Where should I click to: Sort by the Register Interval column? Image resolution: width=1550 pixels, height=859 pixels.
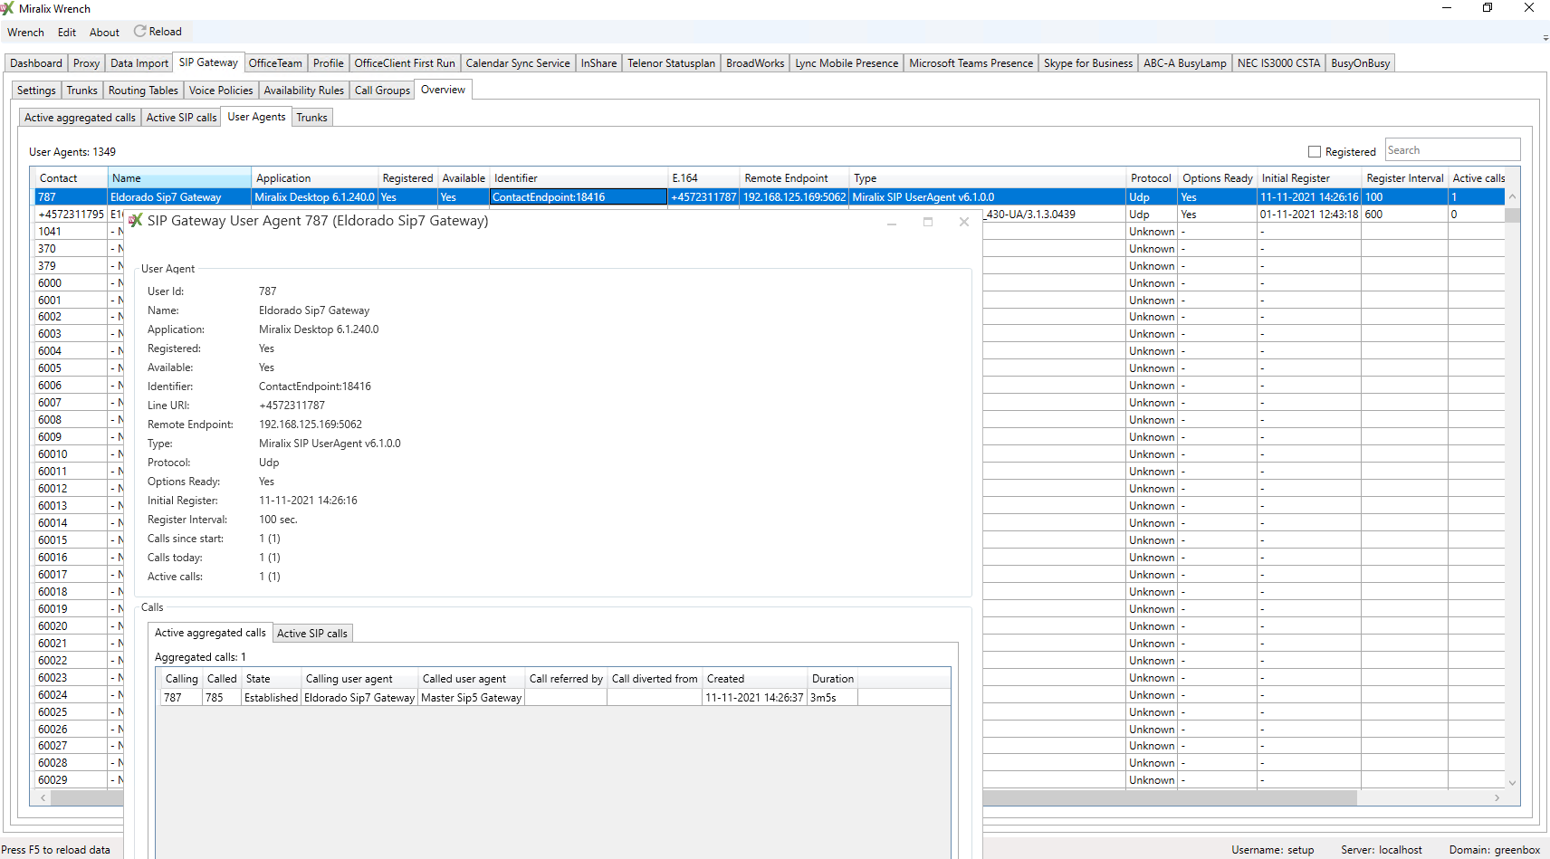pos(1405,178)
